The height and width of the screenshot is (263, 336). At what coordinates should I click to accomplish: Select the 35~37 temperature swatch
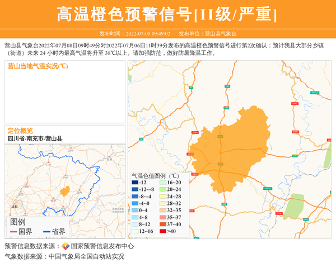(x=163, y=217)
